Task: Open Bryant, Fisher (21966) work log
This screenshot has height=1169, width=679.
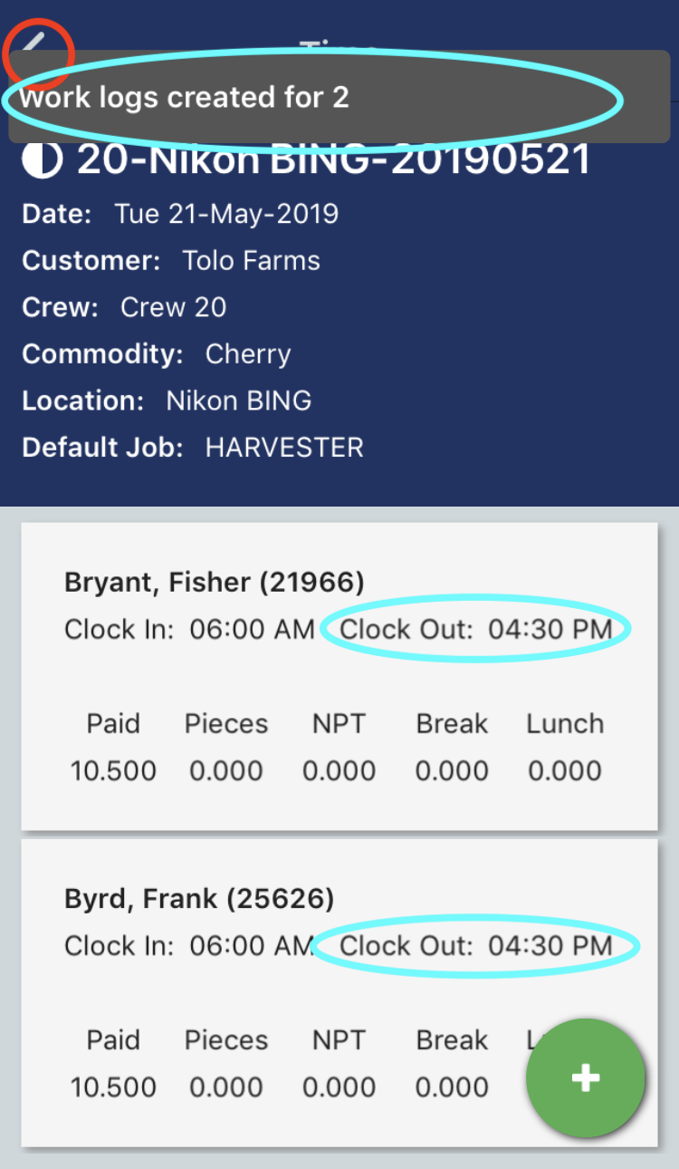Action: [214, 582]
